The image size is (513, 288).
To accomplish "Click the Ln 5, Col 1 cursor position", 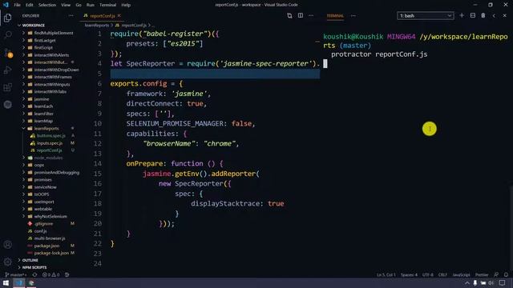I will [x=386, y=274].
